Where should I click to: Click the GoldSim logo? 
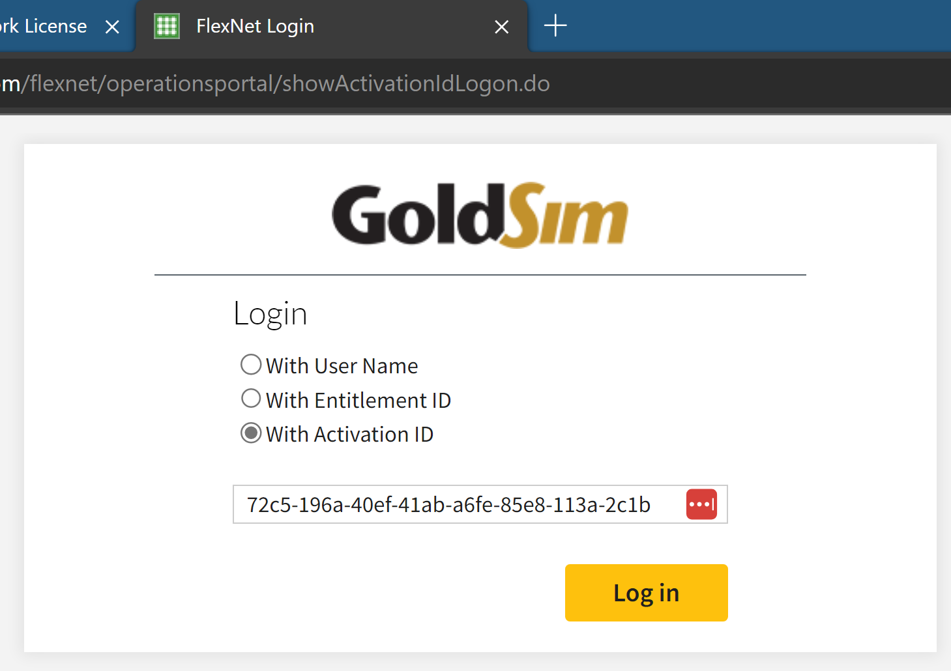click(x=480, y=215)
